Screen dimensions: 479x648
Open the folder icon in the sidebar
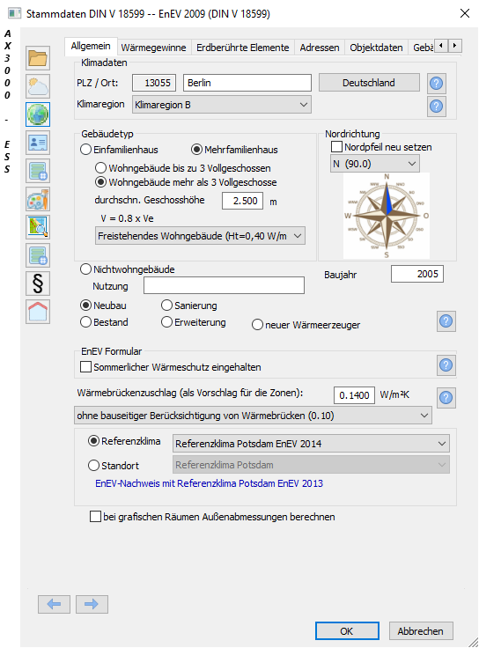coord(38,58)
